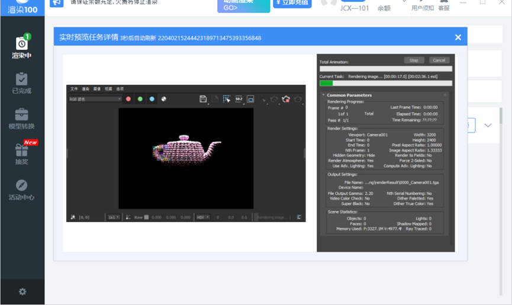Click the 'Time Remaining' text
Screen dimensions: 512x305
414,120
